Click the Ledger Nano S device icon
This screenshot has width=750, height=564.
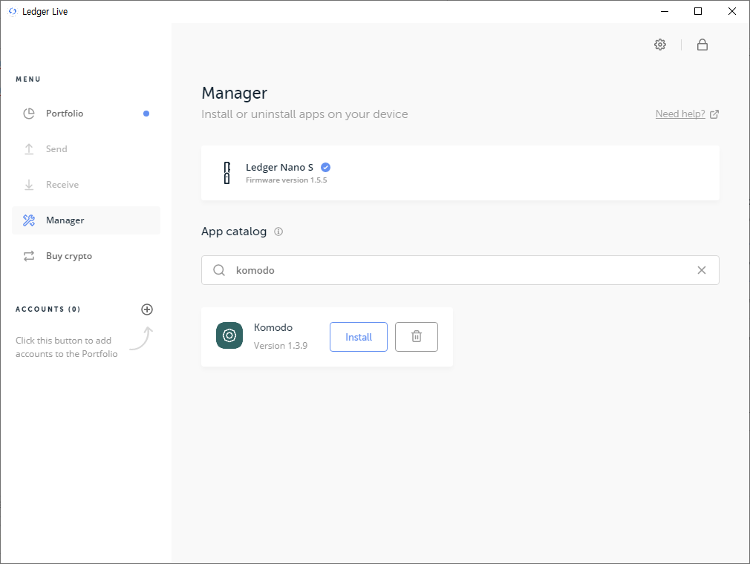click(x=227, y=173)
